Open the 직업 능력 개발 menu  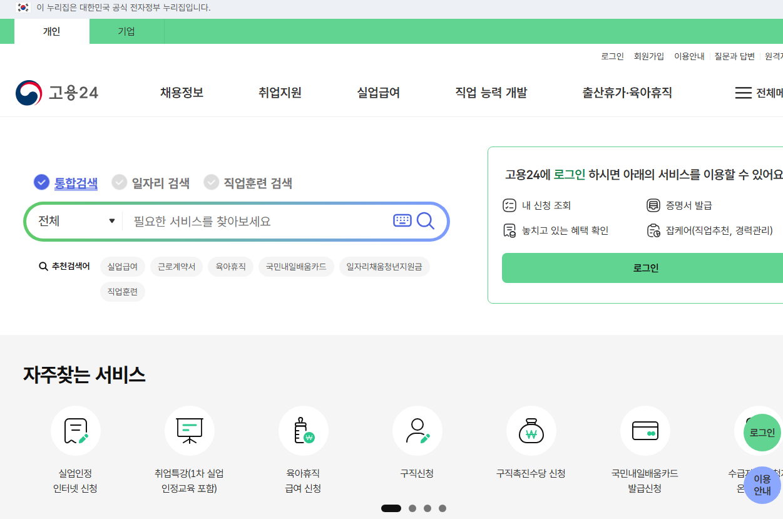click(491, 93)
